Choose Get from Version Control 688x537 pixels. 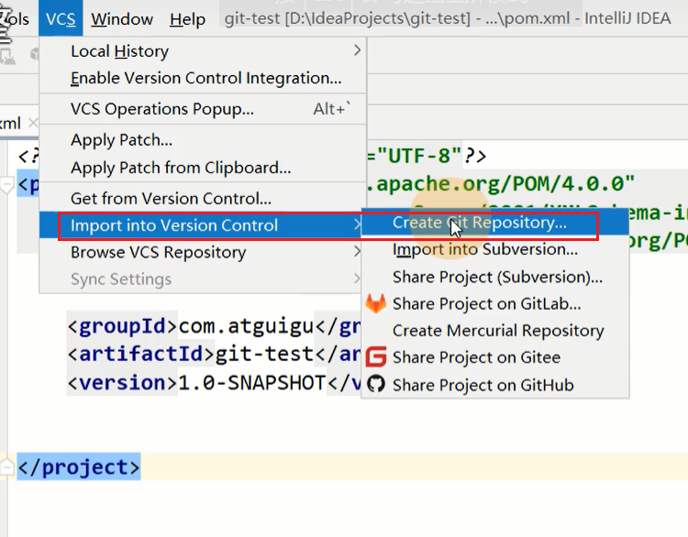[x=203, y=199]
